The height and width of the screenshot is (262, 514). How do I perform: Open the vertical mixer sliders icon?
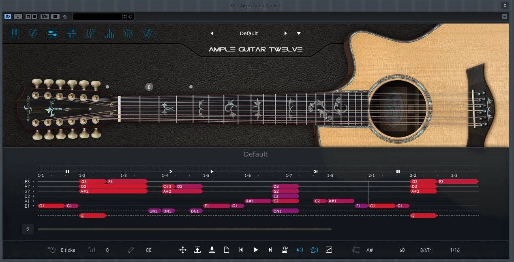[90, 33]
